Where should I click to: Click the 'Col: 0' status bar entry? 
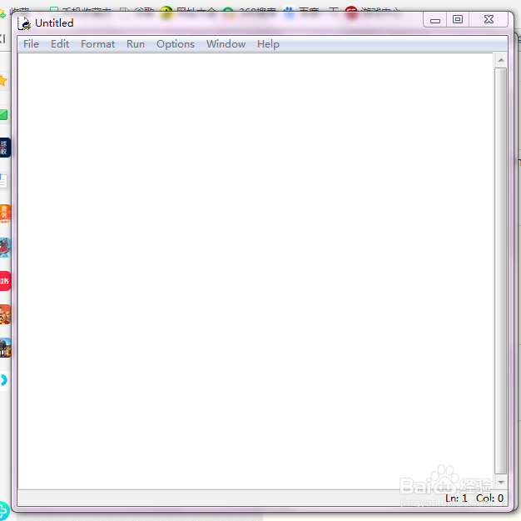489,498
